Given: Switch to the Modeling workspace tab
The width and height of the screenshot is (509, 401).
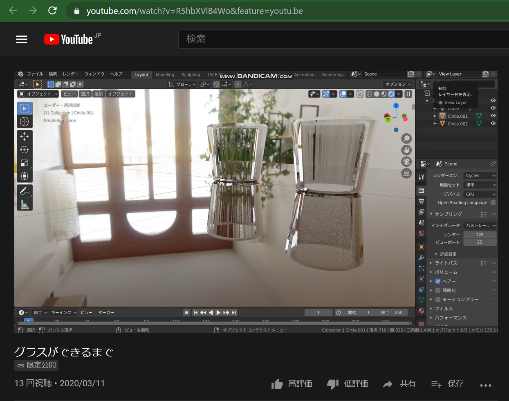Looking at the screenshot, I should [165, 75].
